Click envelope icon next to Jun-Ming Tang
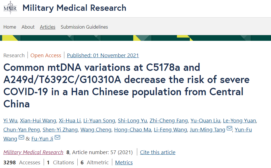This screenshot has height=168, width=271. [230, 129]
